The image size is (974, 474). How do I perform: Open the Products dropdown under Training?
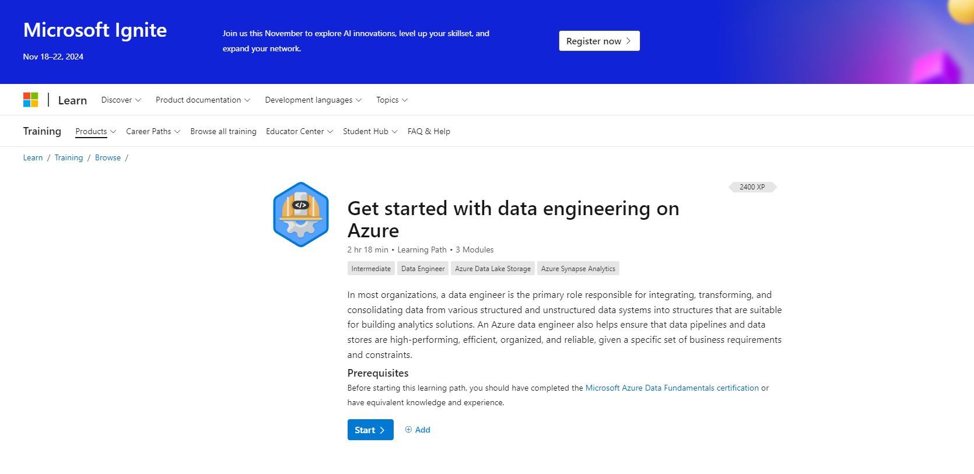95,131
